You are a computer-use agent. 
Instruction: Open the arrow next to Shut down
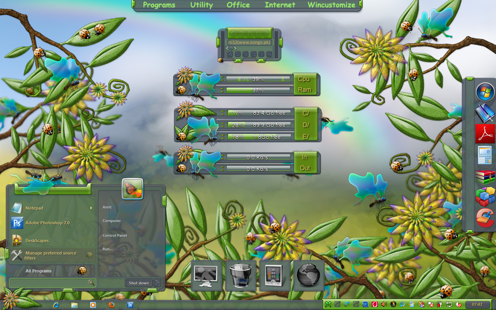(157, 283)
